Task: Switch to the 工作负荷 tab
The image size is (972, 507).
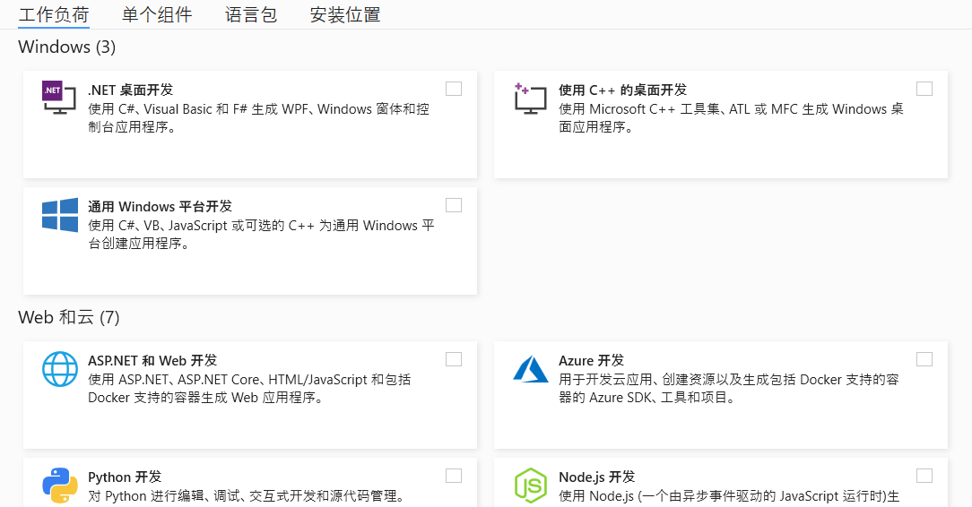Action: [54, 15]
